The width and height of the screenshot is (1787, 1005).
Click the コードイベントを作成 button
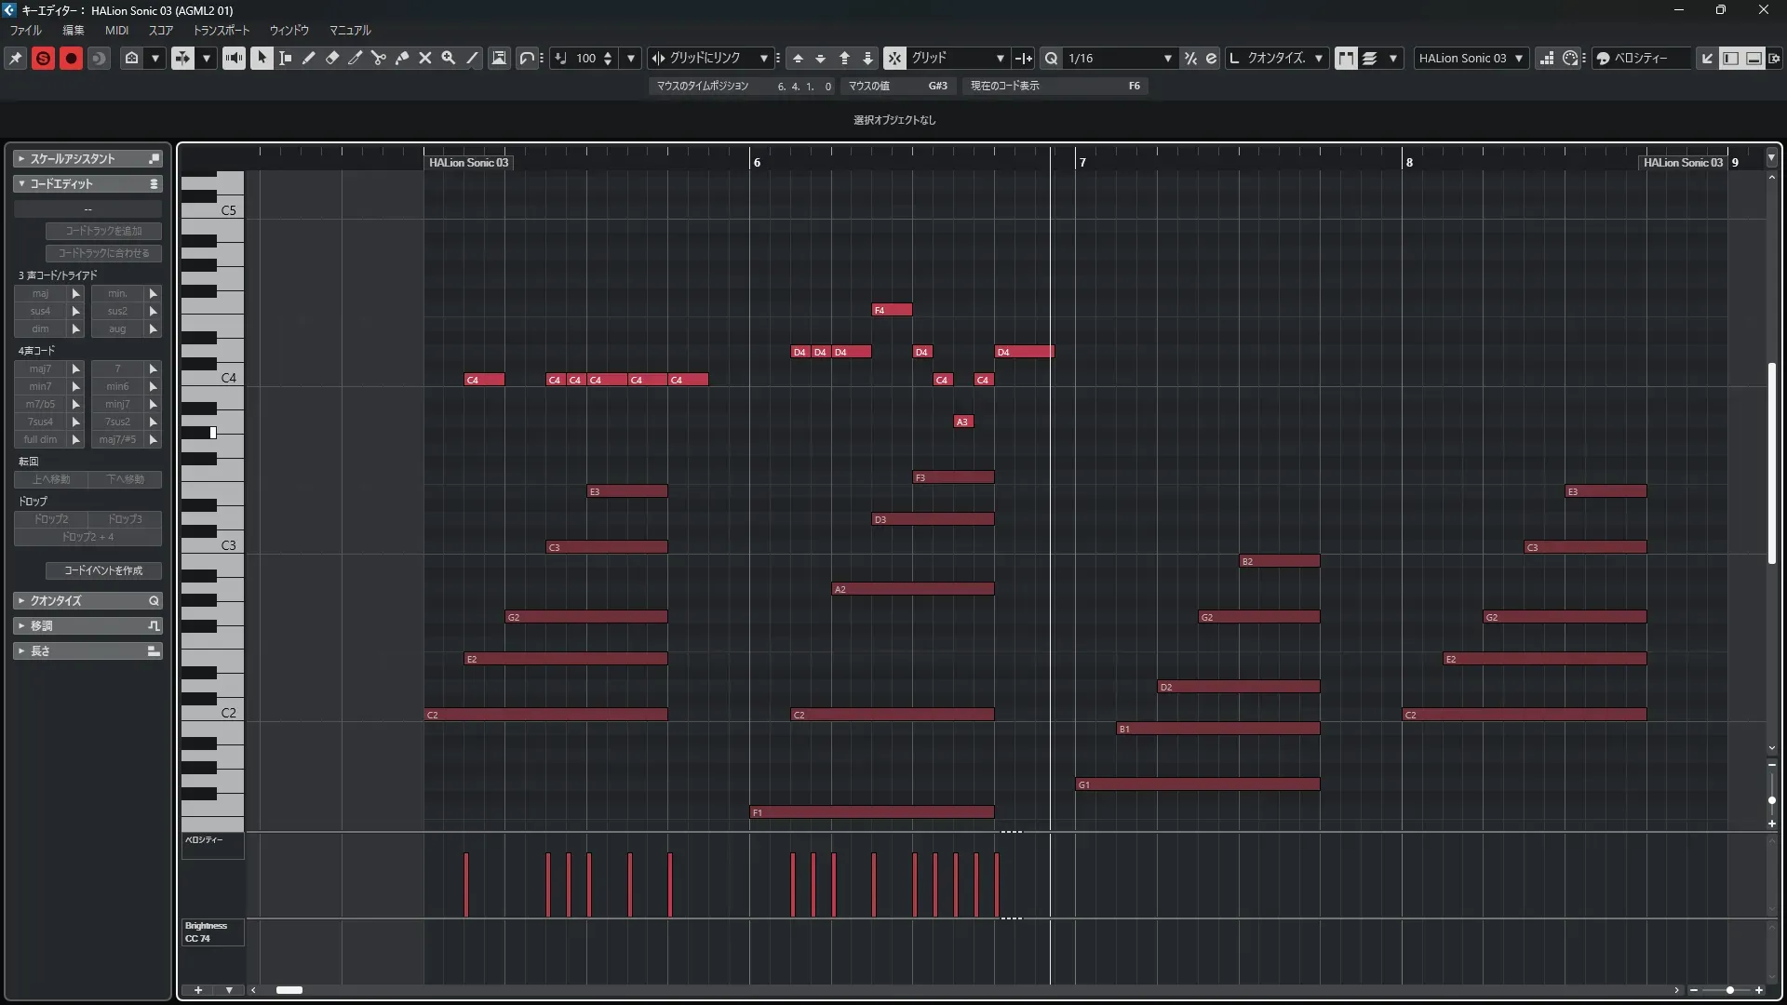pos(103,570)
